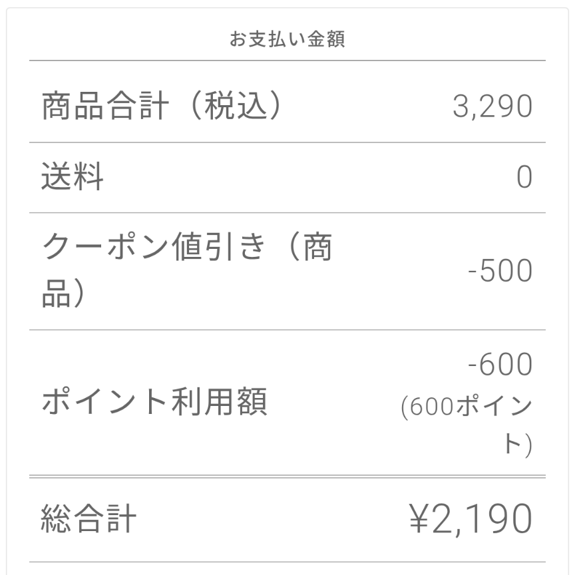Select the 送料 label
The width and height of the screenshot is (575, 575).
[73, 176]
